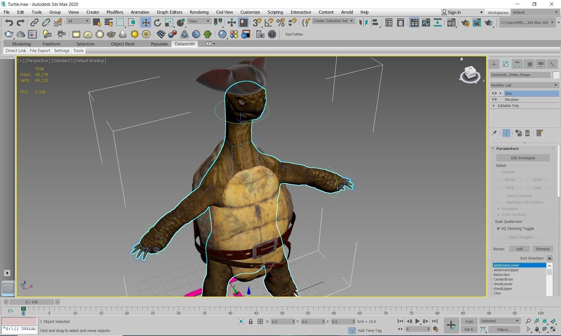The image size is (561, 336).
Task: Click the Help question mark icon
Action: coord(272,34)
